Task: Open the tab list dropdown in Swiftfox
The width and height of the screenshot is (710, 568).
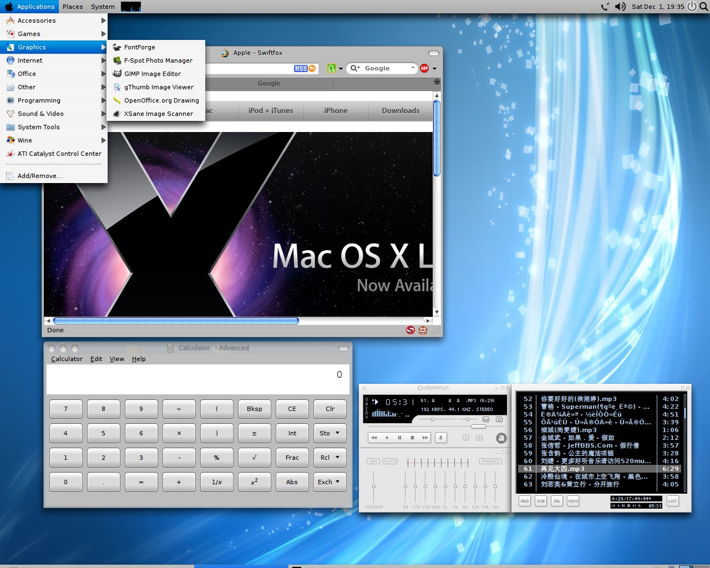Action: tap(437, 83)
